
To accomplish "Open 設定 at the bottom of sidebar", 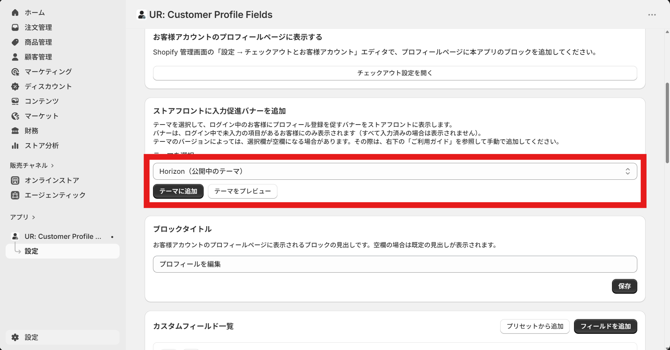I will click(x=63, y=337).
